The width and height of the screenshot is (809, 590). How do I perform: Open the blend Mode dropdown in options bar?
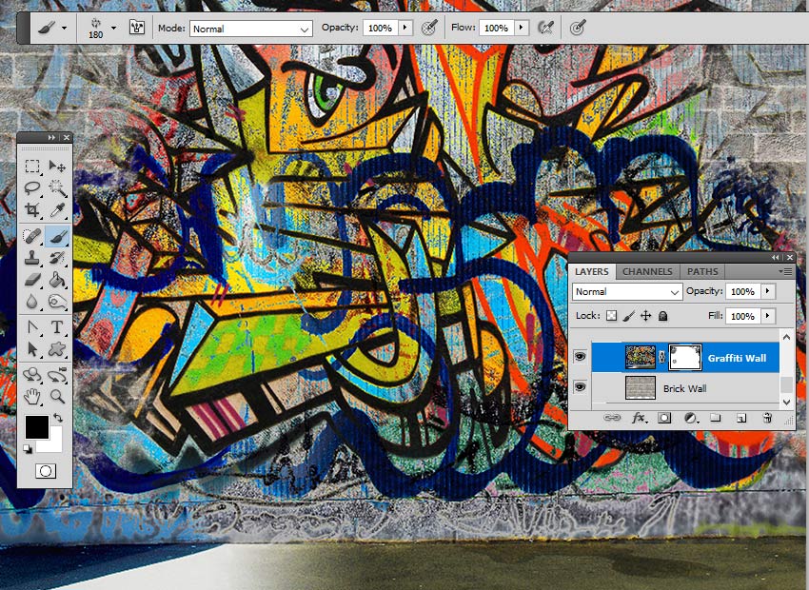point(250,28)
